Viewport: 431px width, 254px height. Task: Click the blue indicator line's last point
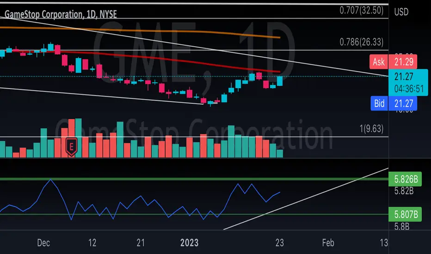coord(279,192)
